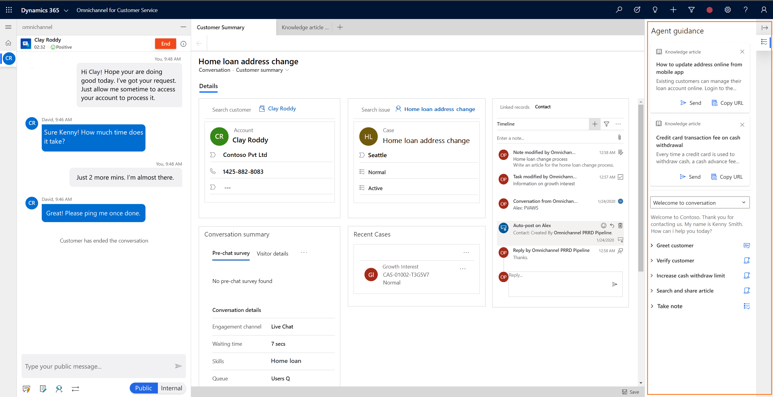Open the omnichannel navigation menu

tap(8, 27)
